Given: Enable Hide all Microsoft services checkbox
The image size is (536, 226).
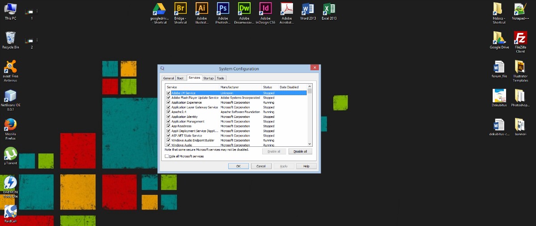Looking at the screenshot, I should (167, 157).
